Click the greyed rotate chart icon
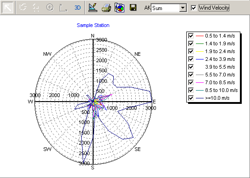The width and height of the screenshot is (250, 178). [x=23, y=7]
